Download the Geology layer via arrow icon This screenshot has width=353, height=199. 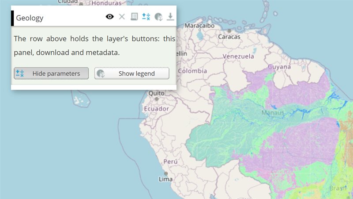click(170, 17)
